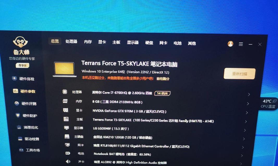The image size is (278, 166).
Task: Click the 主板 motherboard icon
Action: coord(66,119)
